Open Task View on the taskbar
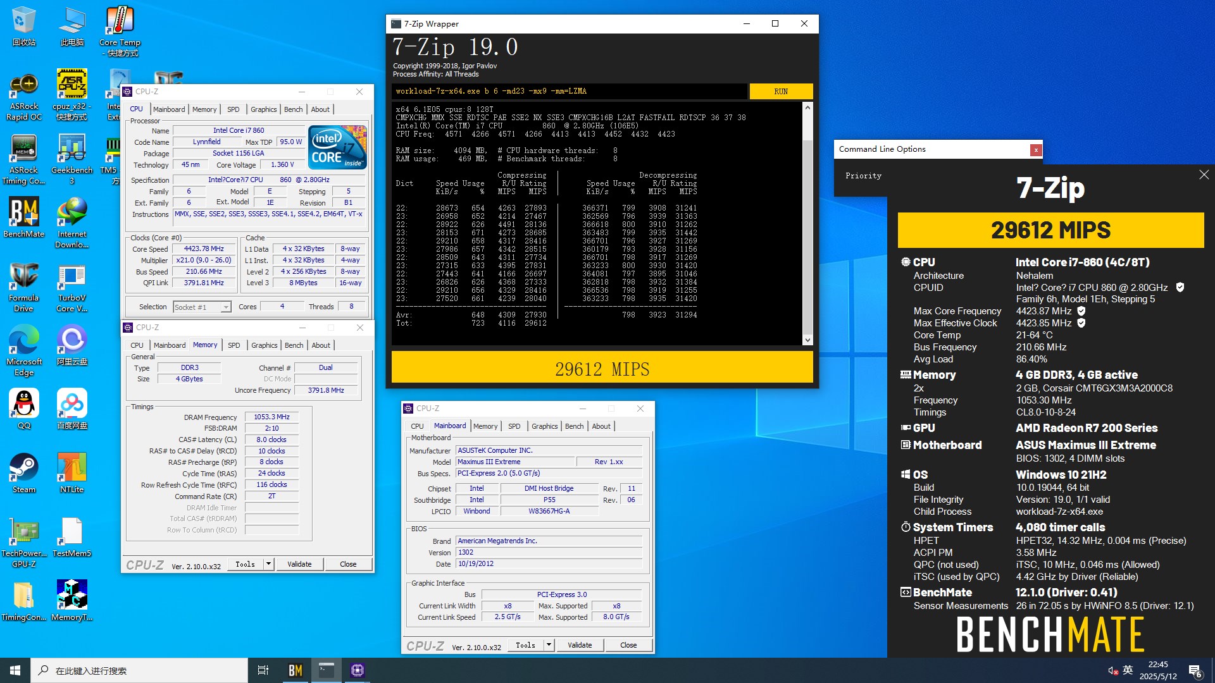Screen dimensions: 1215x683 263,670
